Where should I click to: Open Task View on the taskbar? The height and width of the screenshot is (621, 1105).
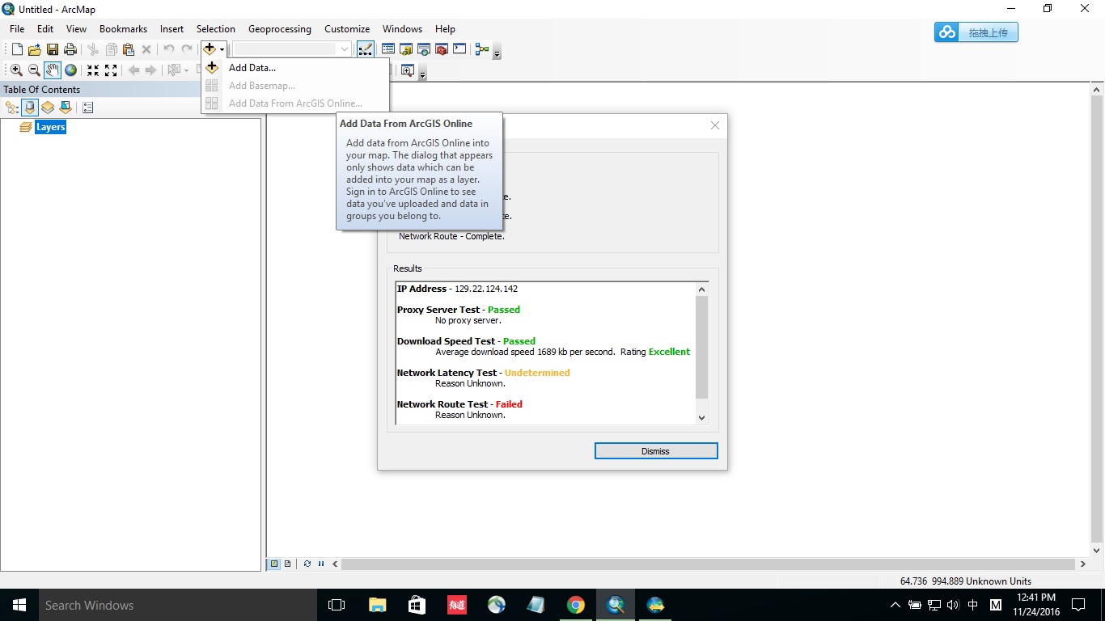337,605
